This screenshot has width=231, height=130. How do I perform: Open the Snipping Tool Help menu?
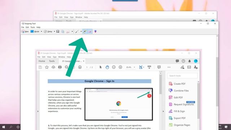[38, 27]
